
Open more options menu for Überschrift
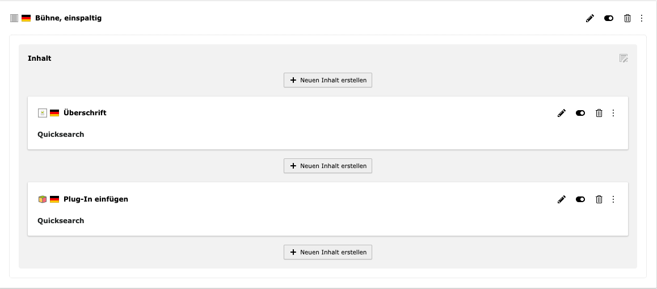pos(613,113)
